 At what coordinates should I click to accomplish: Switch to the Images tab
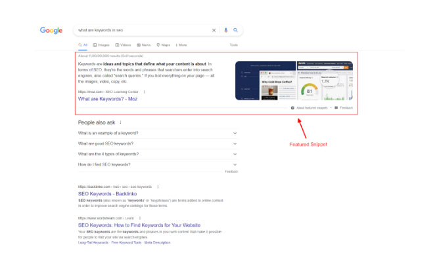coord(101,45)
